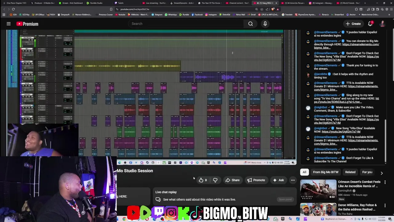Image resolution: width=394 pixels, height=222 pixels.
Task: Open Create menu in YouTube header
Action: tap(353, 24)
